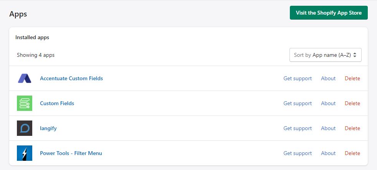Open the Sort by App name dropdown

325,55
